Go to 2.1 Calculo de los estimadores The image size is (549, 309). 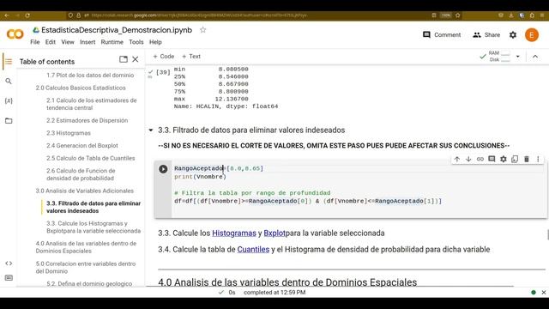point(92,104)
